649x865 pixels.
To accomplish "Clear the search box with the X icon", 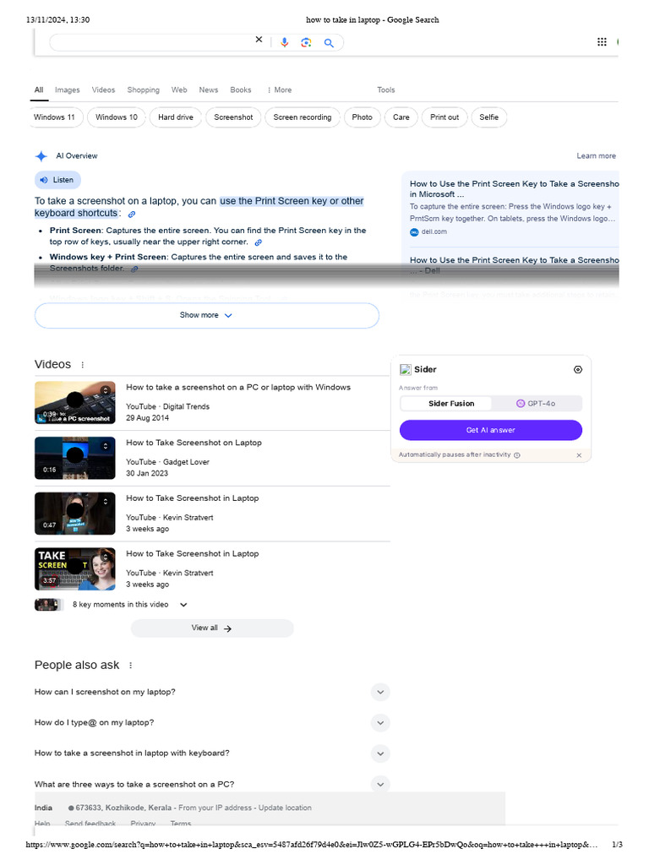I will tap(259, 40).
